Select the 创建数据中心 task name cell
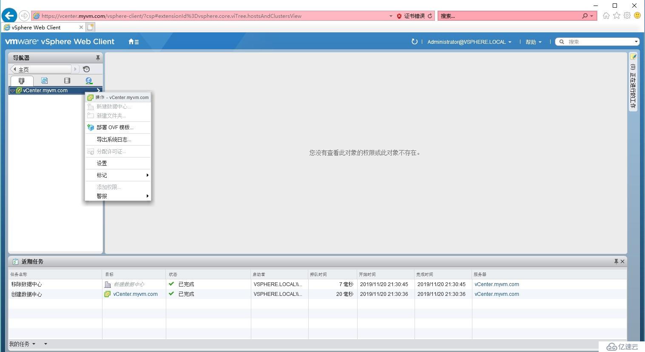The image size is (645, 352). click(55, 294)
